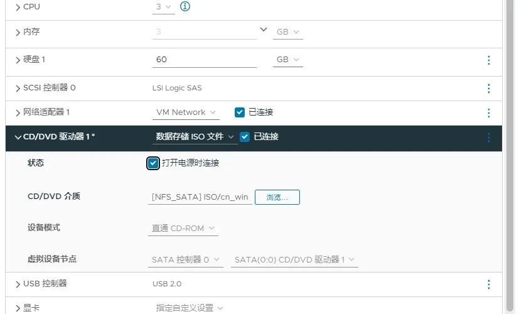
Task: Click the CPU info icon
Action: coord(185,6)
